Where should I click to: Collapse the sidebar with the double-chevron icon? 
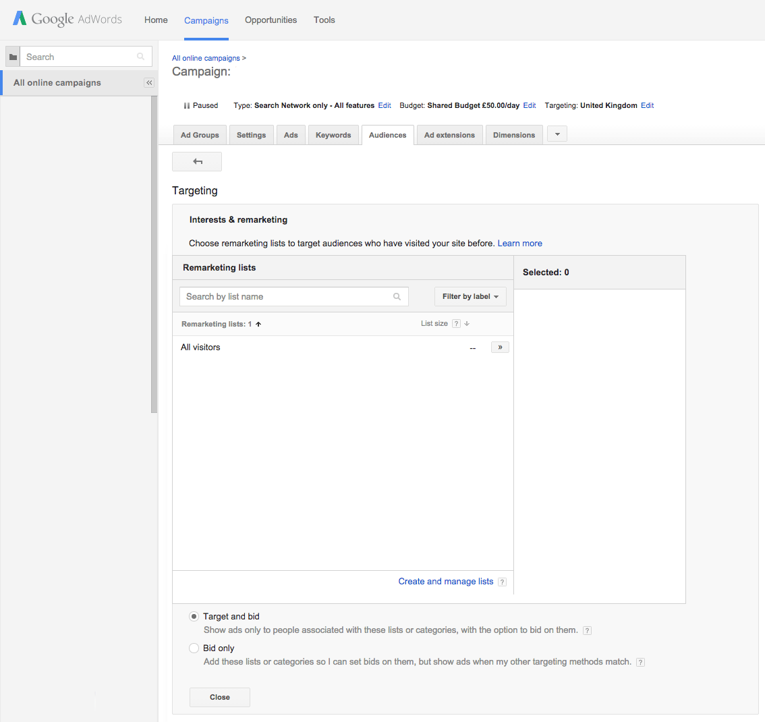coord(149,83)
